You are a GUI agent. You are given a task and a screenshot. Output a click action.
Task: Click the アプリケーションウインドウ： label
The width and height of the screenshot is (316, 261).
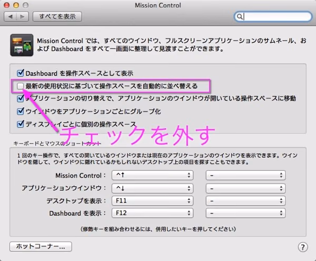tap(64, 188)
